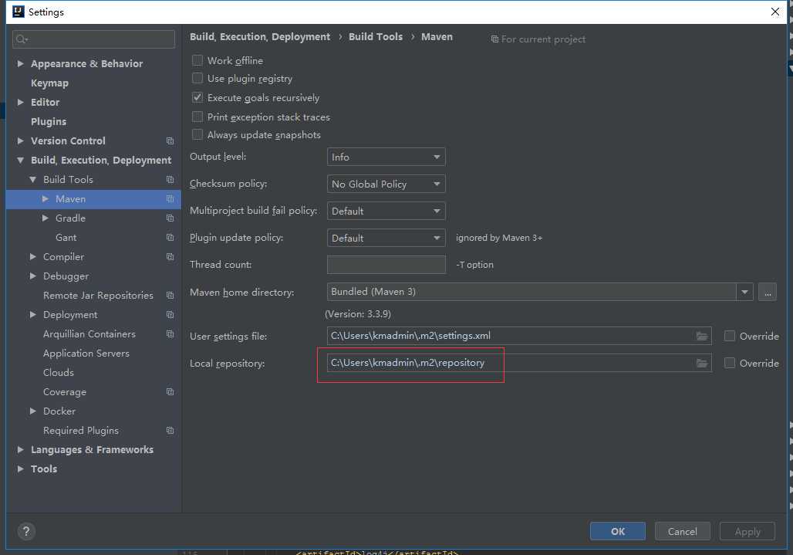Image resolution: width=793 pixels, height=555 pixels.
Task: Expand Appearance & Behavior tree node
Action: (x=20, y=64)
